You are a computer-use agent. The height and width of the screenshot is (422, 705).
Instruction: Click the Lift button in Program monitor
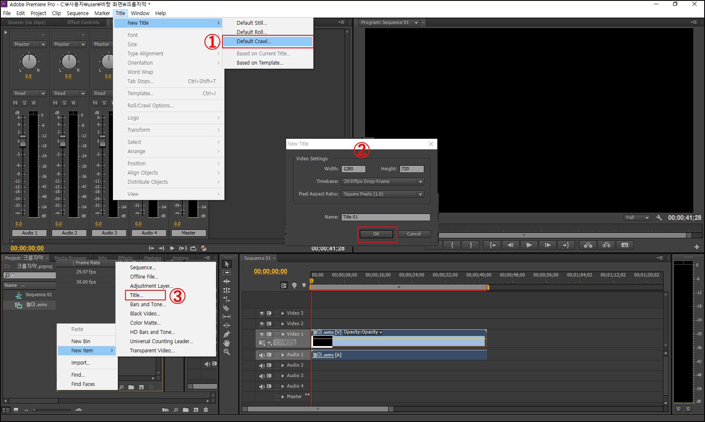(x=588, y=245)
